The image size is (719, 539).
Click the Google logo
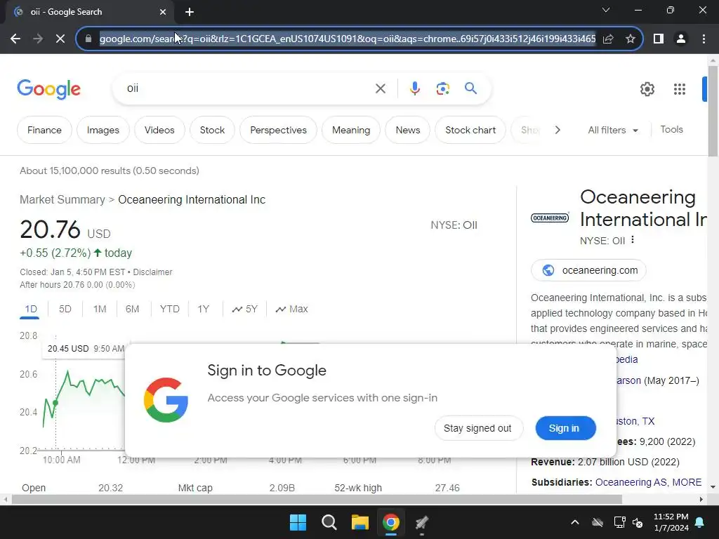click(48, 89)
